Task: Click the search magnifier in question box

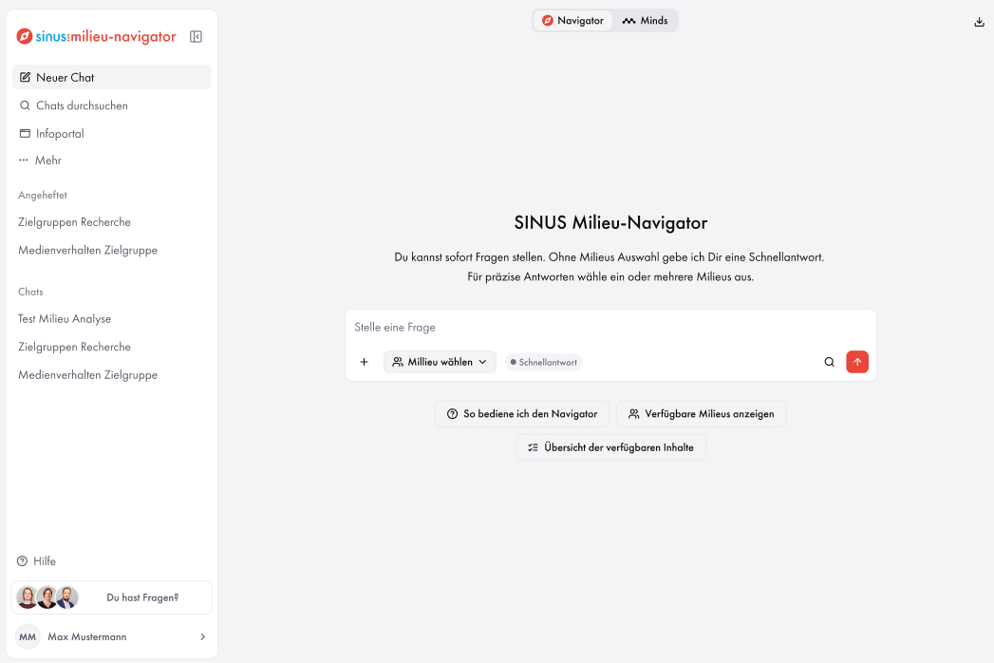Action: point(829,362)
